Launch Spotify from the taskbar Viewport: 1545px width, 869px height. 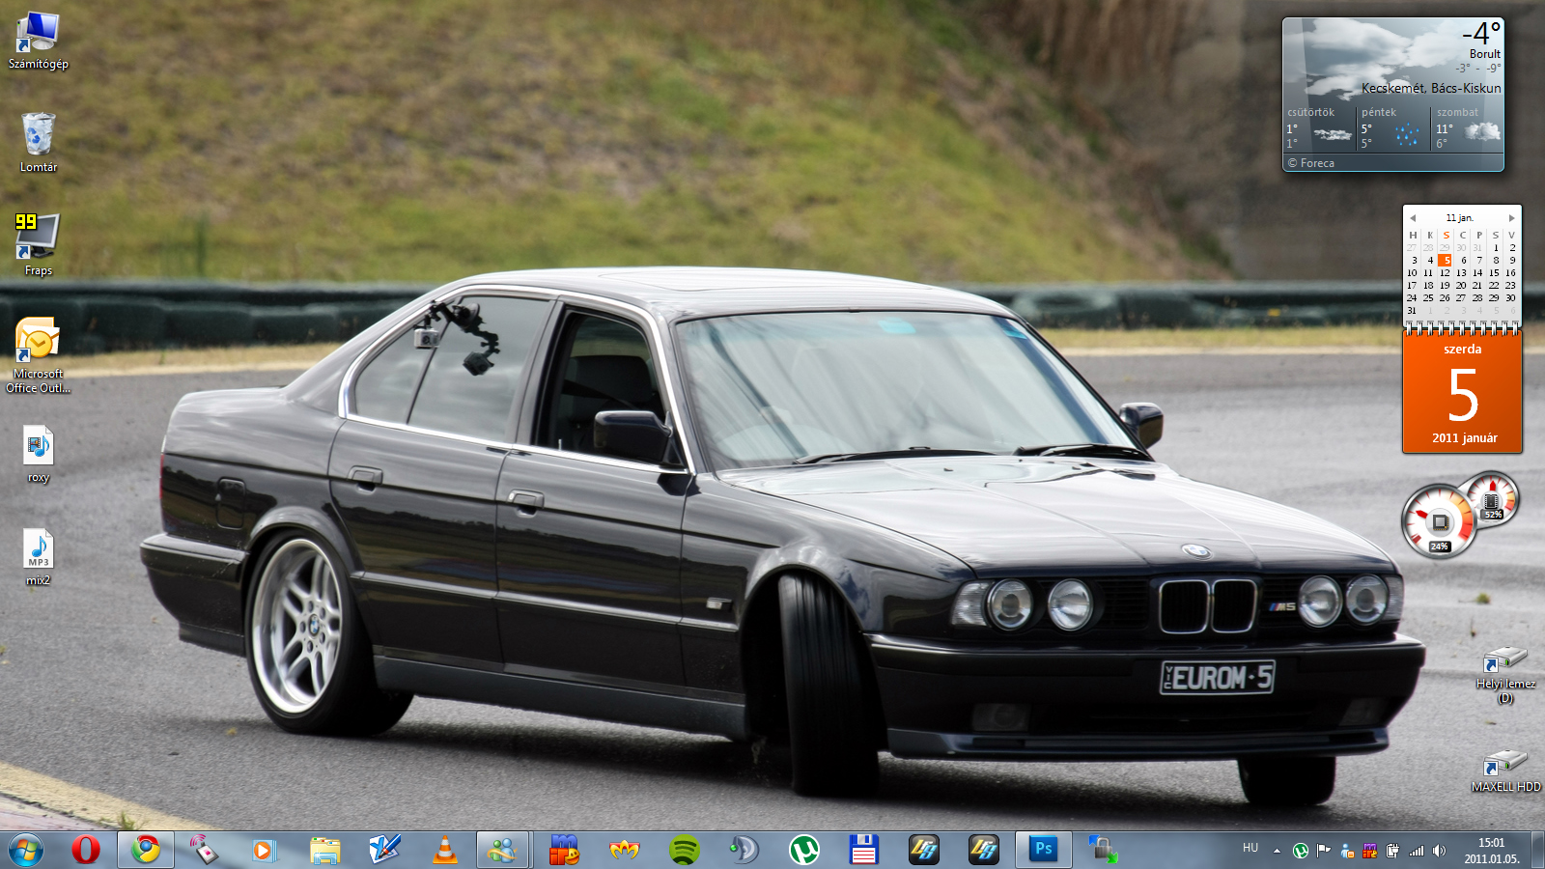[x=684, y=850]
